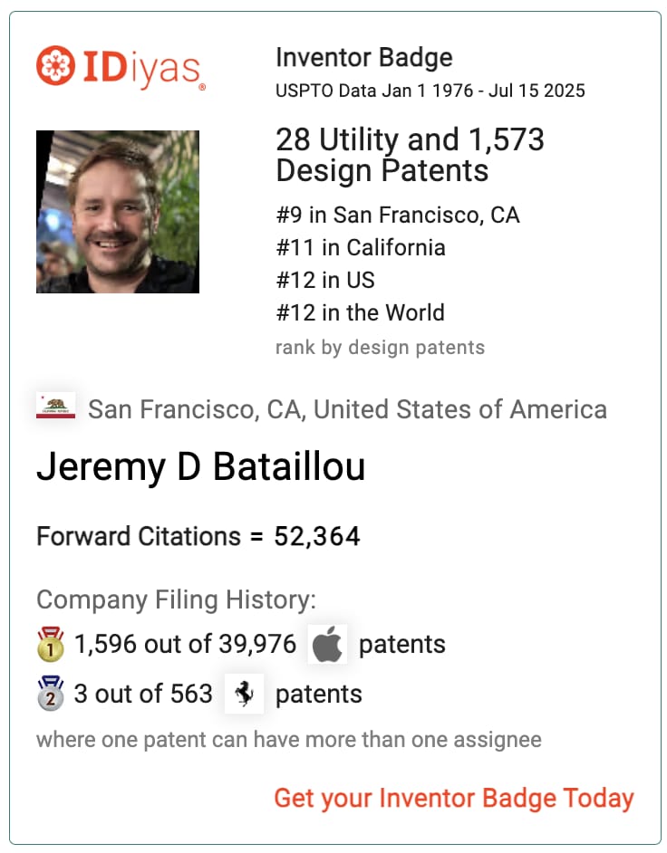
Task: Click the gold first-place medal icon
Action: pos(50,644)
